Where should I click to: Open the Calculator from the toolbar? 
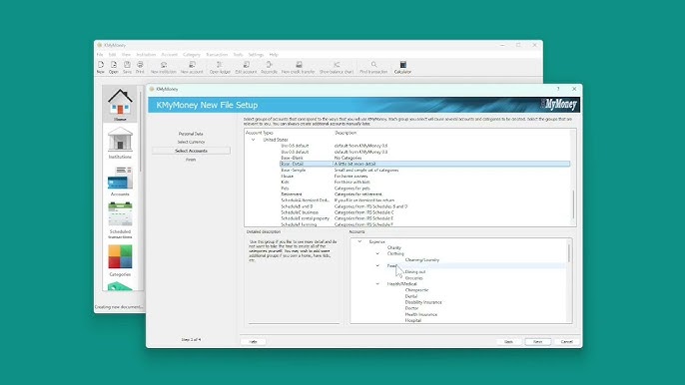[x=402, y=67]
